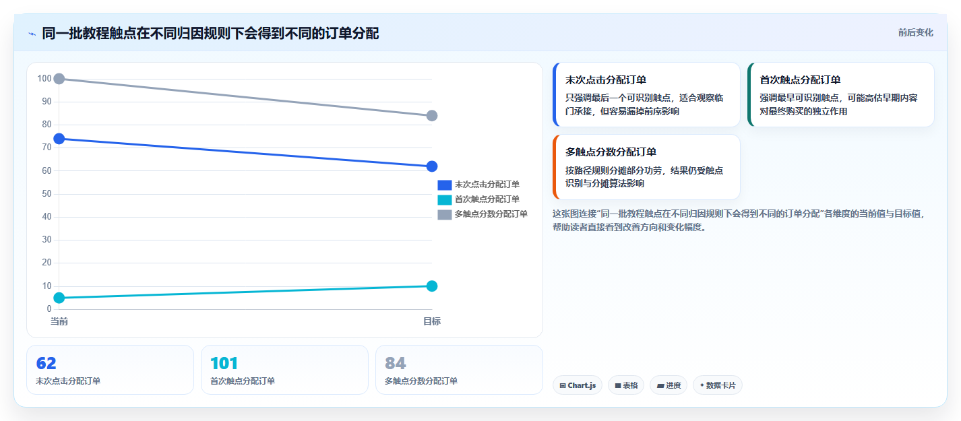
Task: Click the y-axis label 50
Action: tap(46, 194)
